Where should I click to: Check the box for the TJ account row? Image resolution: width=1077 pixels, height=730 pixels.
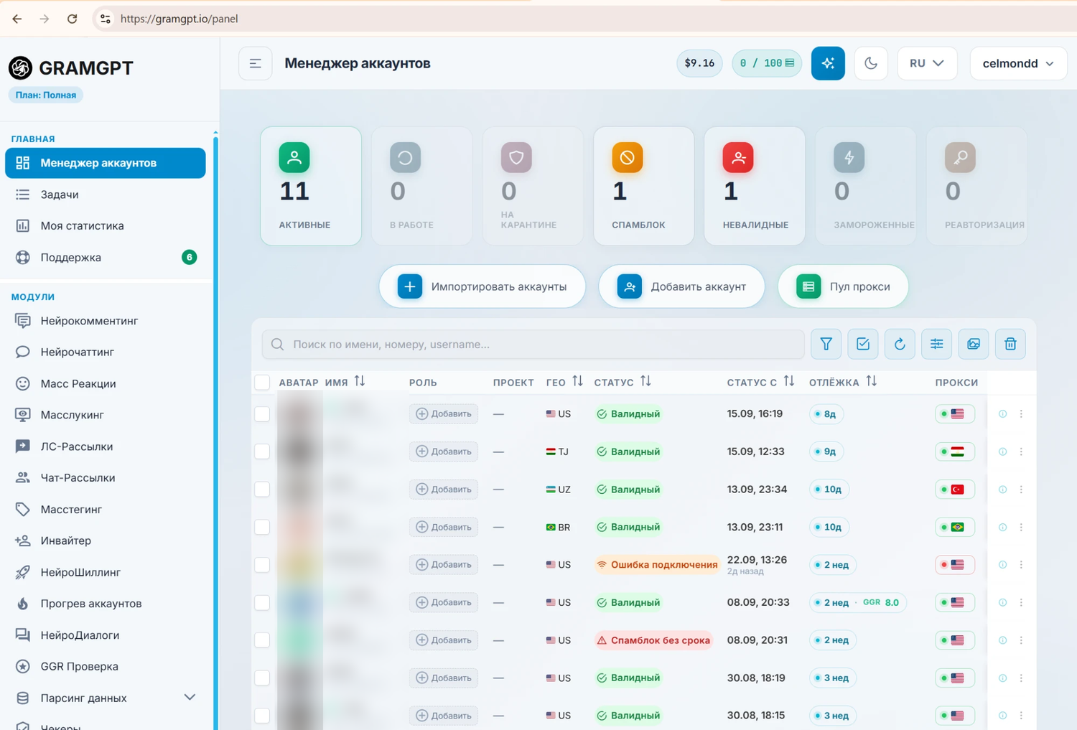262,451
